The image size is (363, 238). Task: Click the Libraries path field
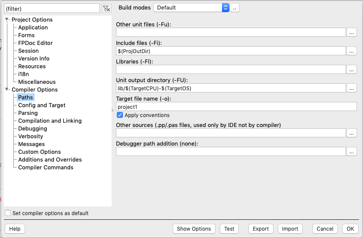[231, 69]
